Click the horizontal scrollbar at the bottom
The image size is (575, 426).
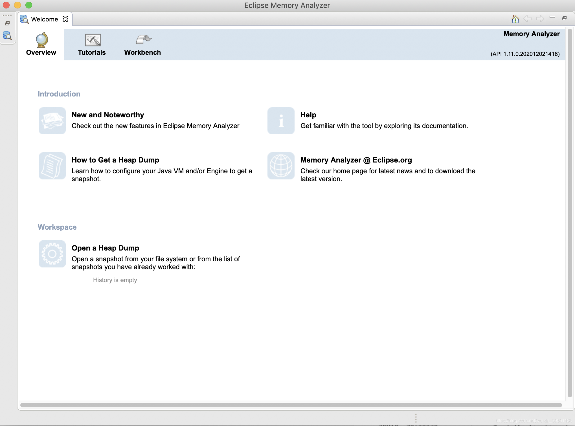tap(291, 405)
